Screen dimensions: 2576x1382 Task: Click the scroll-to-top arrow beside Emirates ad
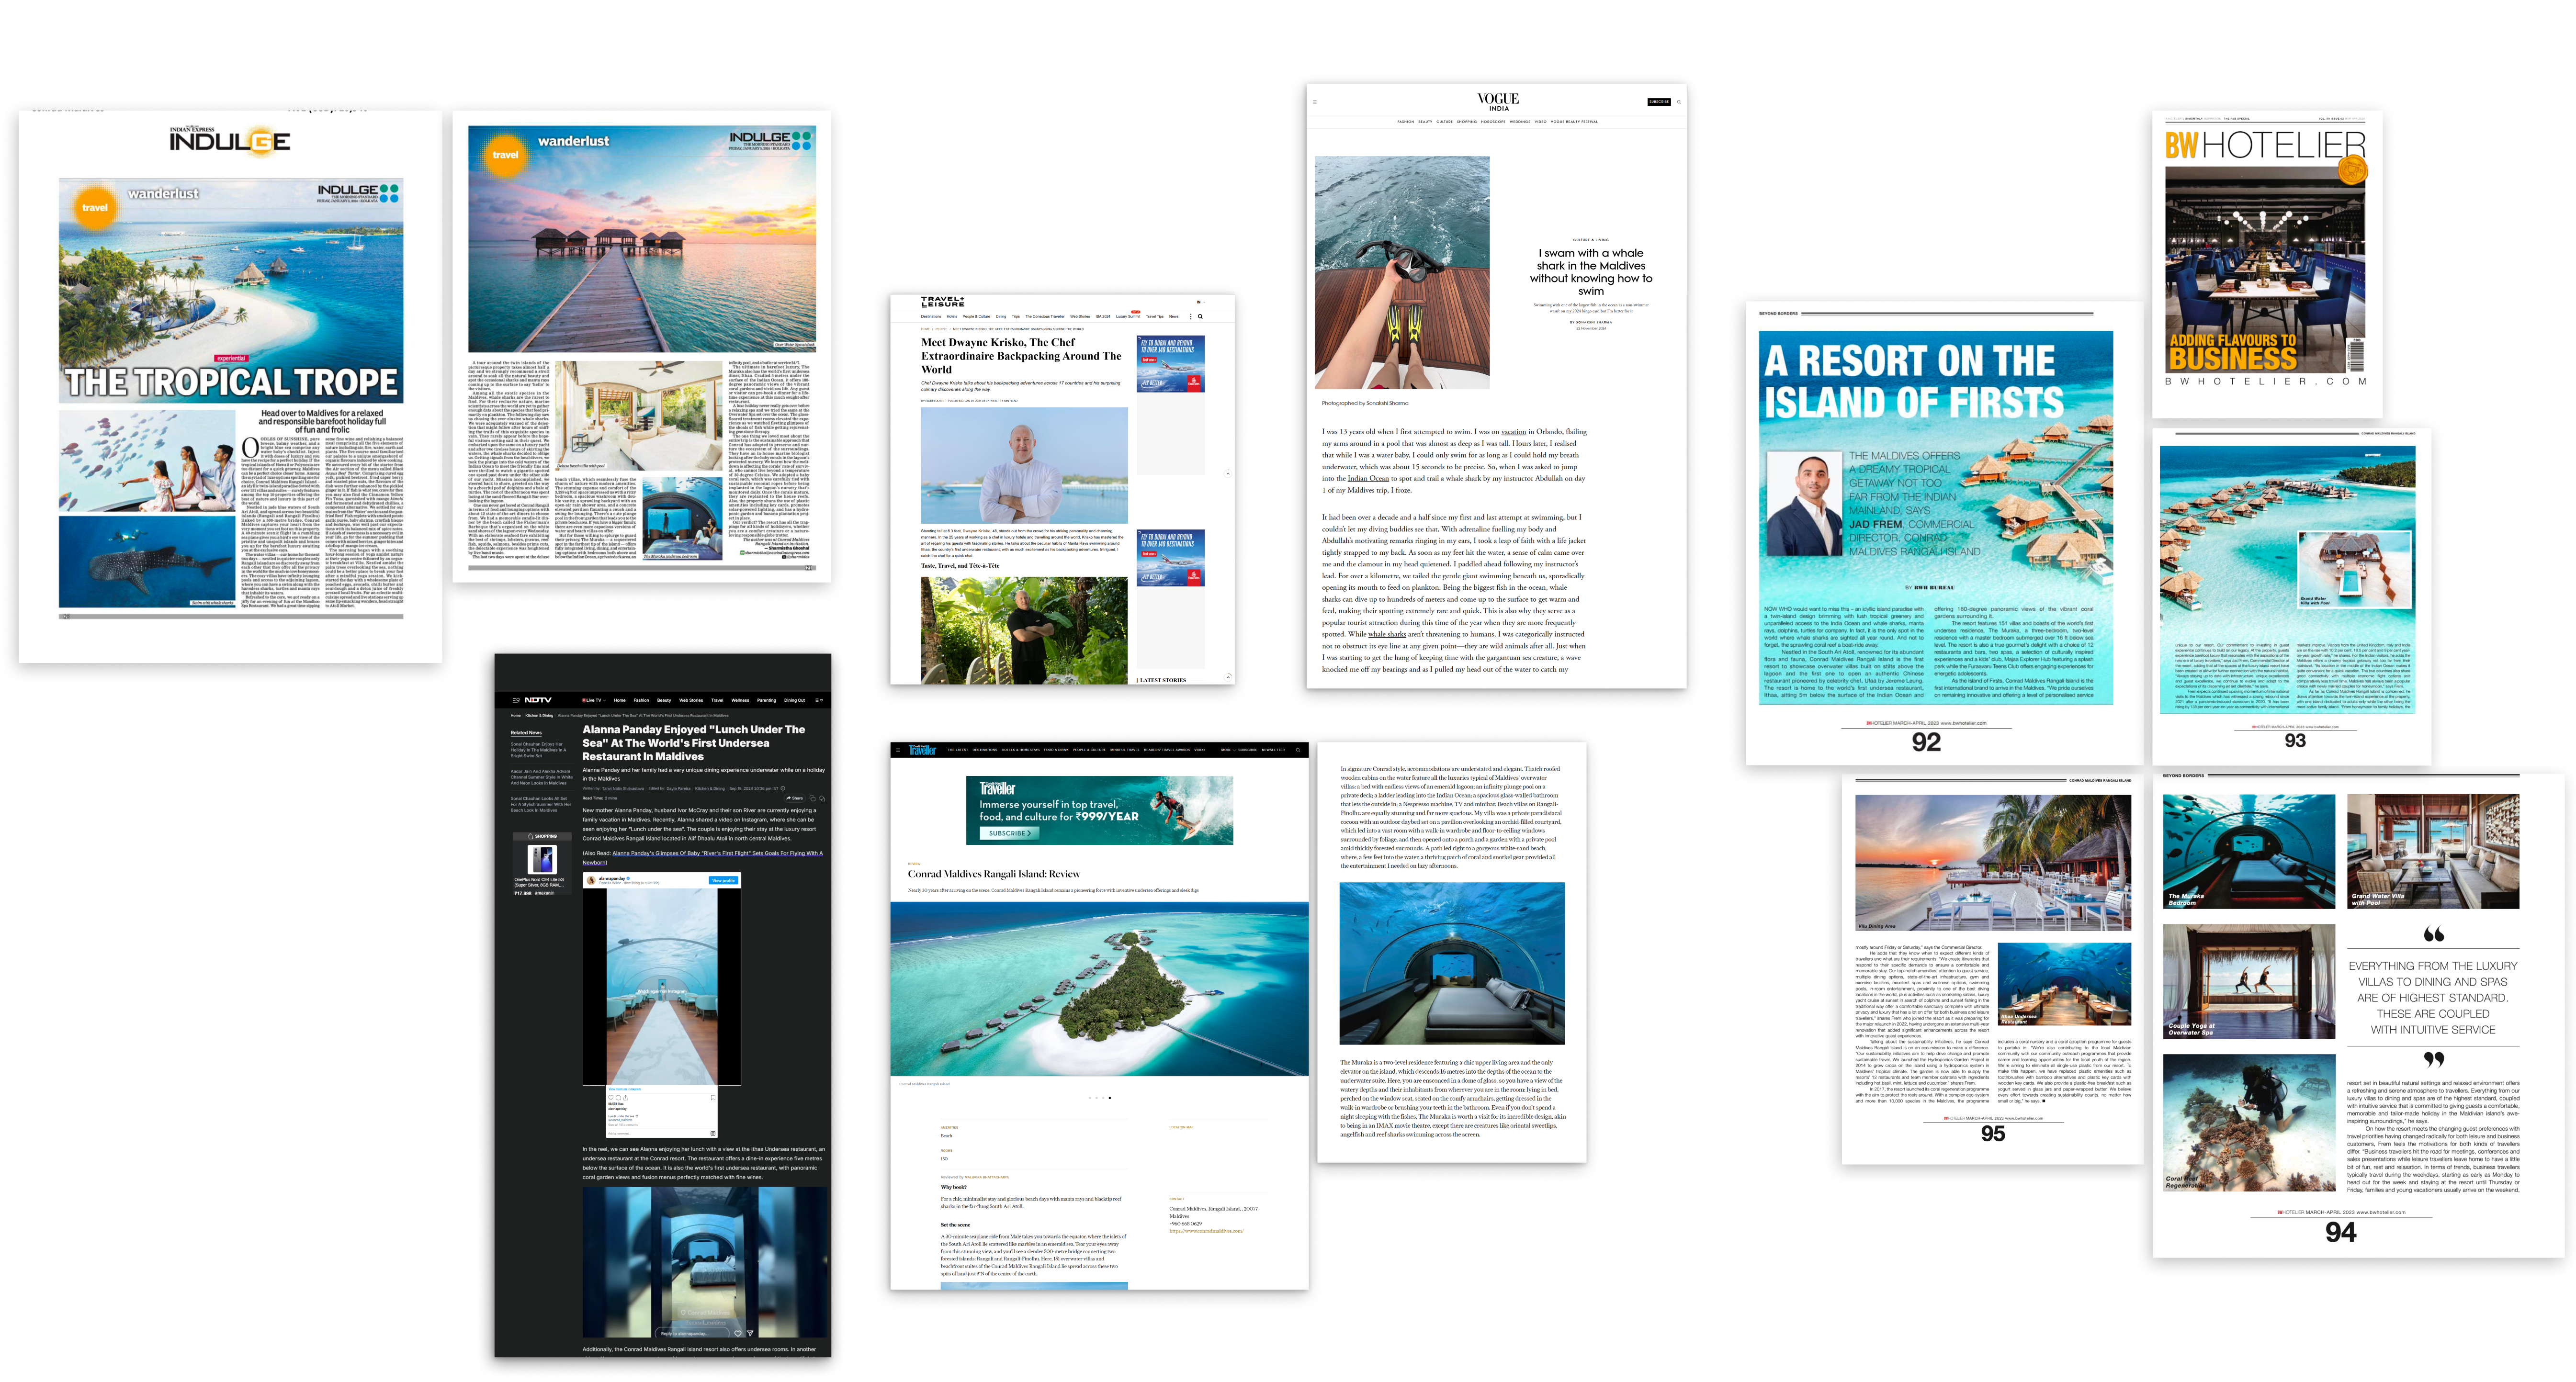tap(1228, 474)
